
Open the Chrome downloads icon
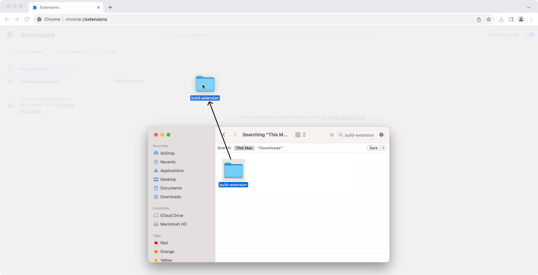point(501,19)
